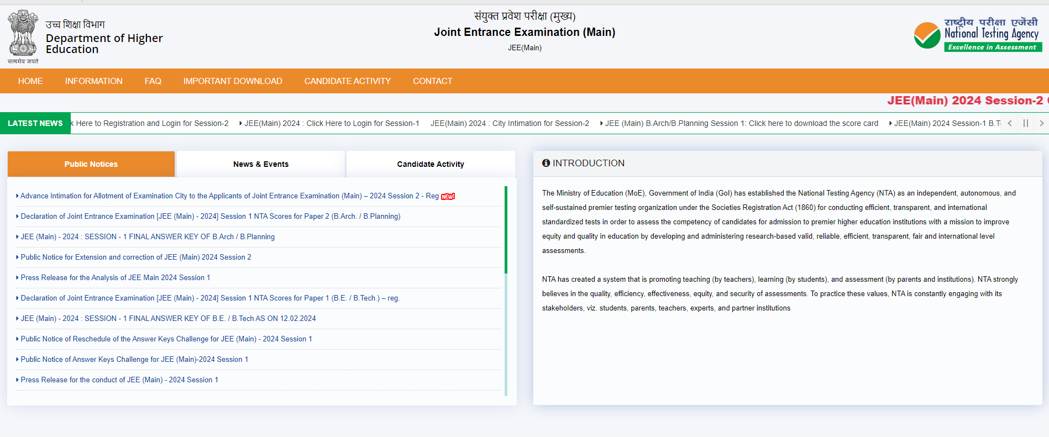Viewport: 1049px width, 437px height.
Task: Open the CONTACT menu item
Action: 433,81
